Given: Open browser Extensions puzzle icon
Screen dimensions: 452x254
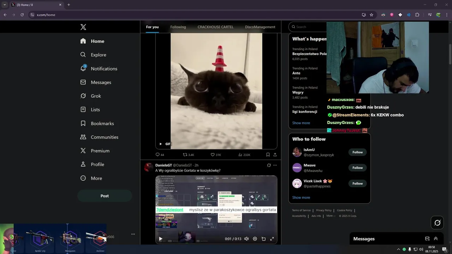Looking at the screenshot, I should point(417,15).
